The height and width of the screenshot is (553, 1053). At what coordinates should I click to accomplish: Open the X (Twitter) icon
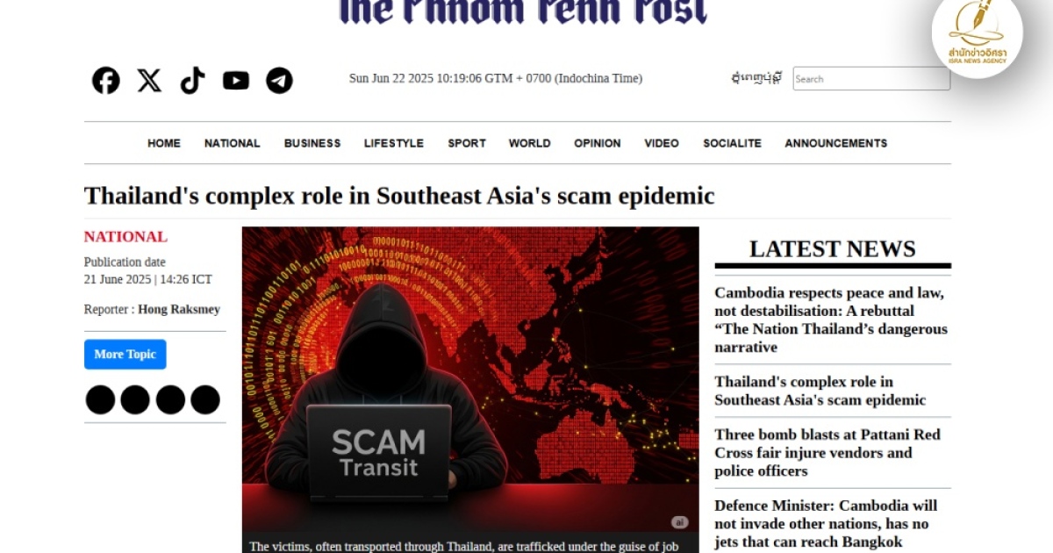[x=149, y=81]
